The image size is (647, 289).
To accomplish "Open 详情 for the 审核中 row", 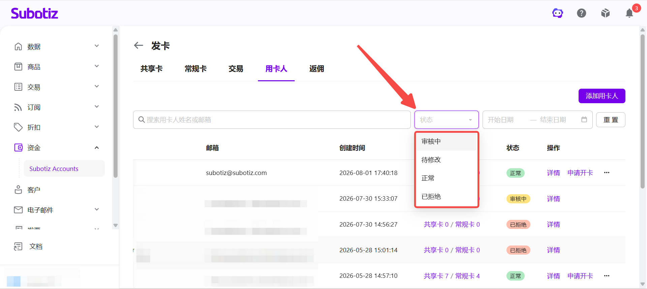I will tap(553, 199).
